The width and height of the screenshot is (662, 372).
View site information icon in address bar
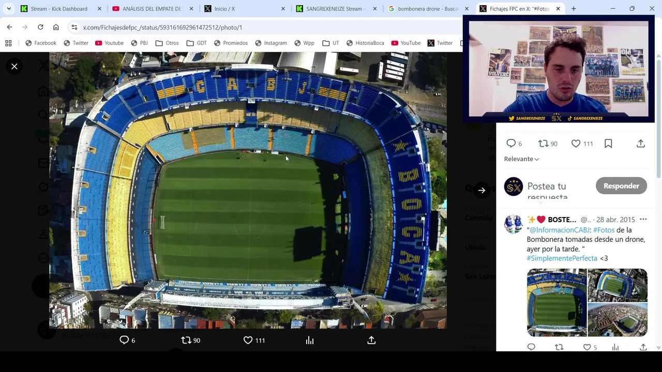(x=74, y=27)
